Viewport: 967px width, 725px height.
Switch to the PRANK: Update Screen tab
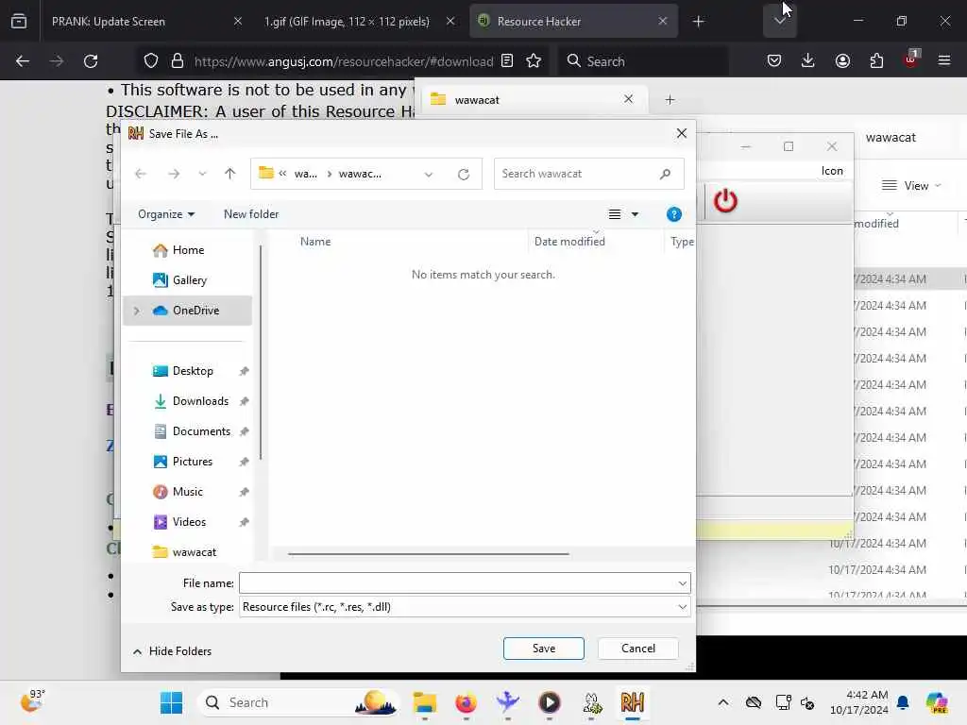[145, 22]
